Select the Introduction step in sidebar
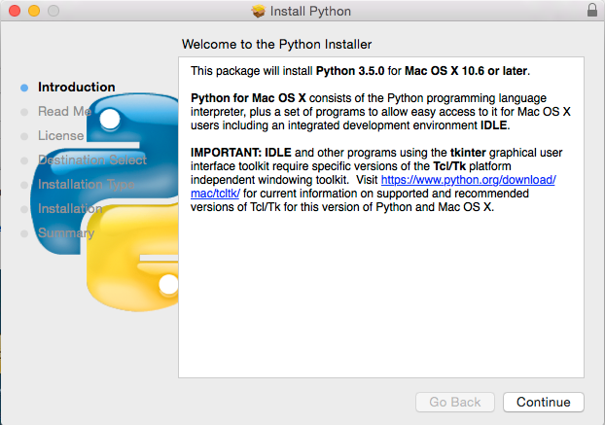 [x=76, y=87]
